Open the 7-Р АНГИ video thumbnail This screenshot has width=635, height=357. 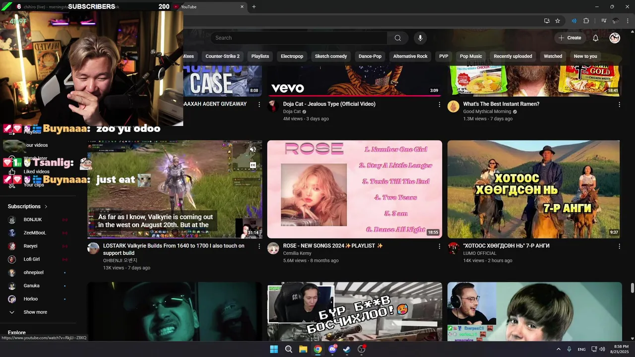(533, 189)
